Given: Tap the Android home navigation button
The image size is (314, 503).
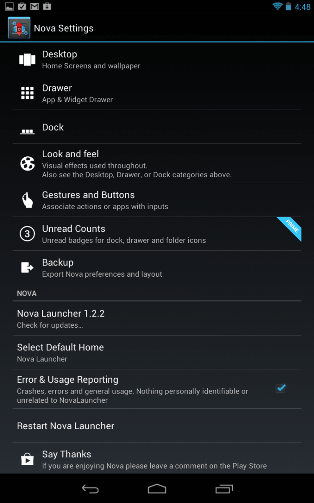Looking at the screenshot, I should point(157,489).
